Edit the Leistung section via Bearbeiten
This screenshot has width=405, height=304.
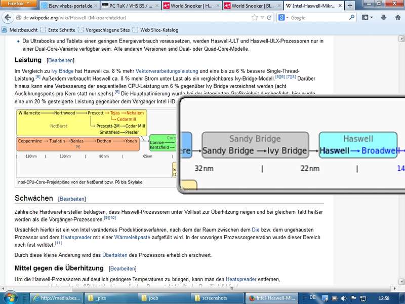[60, 60]
